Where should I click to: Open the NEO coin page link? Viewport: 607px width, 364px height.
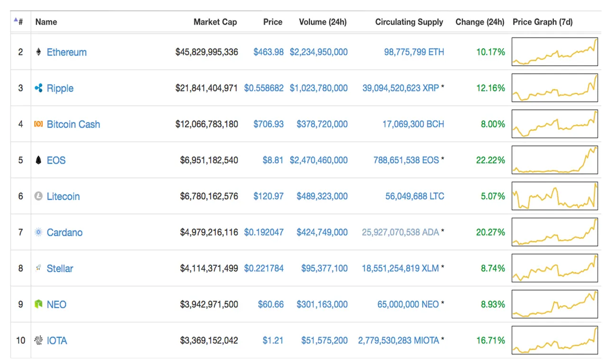point(56,304)
